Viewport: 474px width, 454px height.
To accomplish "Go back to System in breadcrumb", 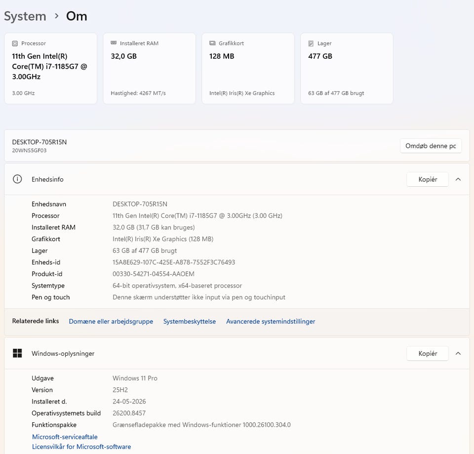I will pos(25,16).
